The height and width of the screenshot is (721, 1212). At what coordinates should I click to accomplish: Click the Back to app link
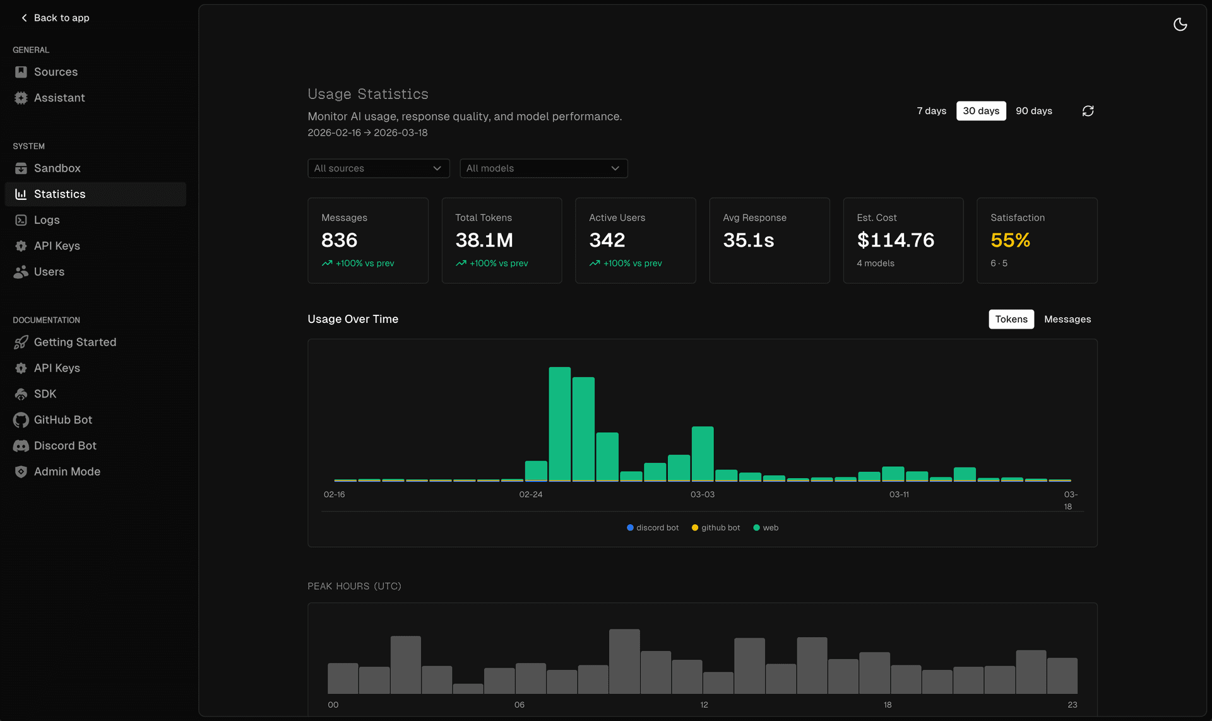61,18
